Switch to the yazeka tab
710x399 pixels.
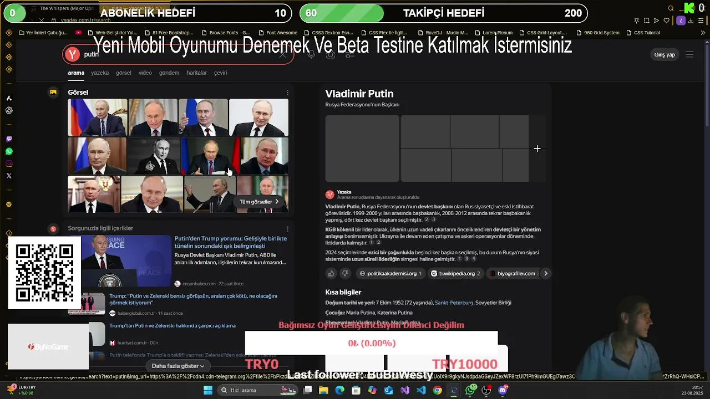[100, 73]
